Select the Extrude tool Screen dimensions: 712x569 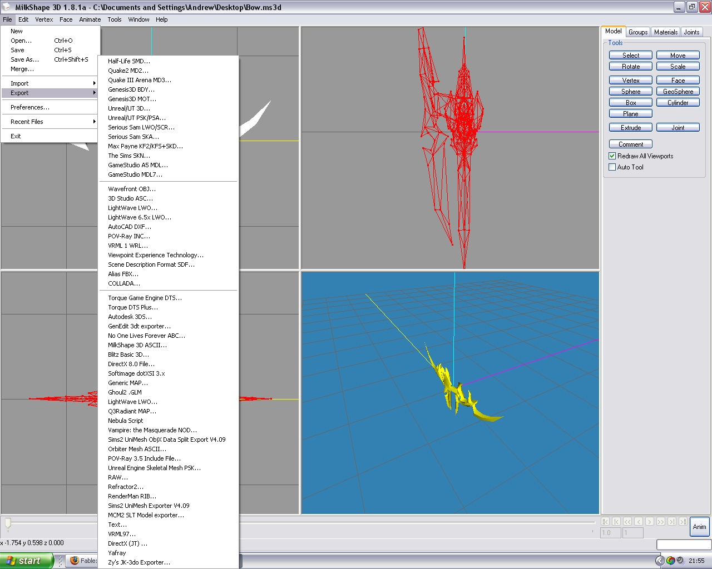[630, 128]
